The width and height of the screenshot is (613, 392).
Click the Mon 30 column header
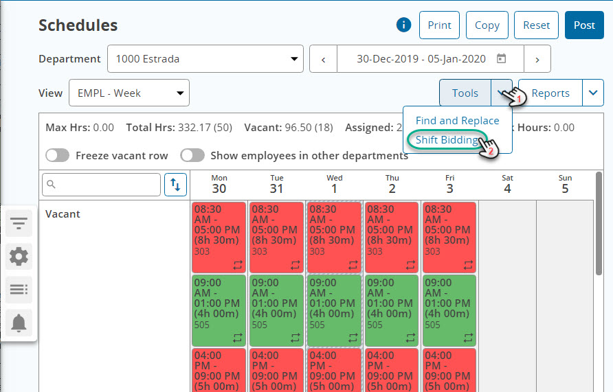point(219,184)
